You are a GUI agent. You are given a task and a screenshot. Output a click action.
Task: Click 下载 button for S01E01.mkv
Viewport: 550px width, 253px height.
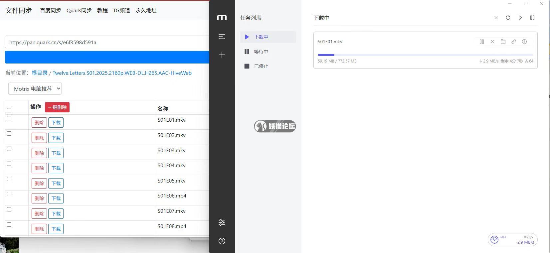point(56,122)
